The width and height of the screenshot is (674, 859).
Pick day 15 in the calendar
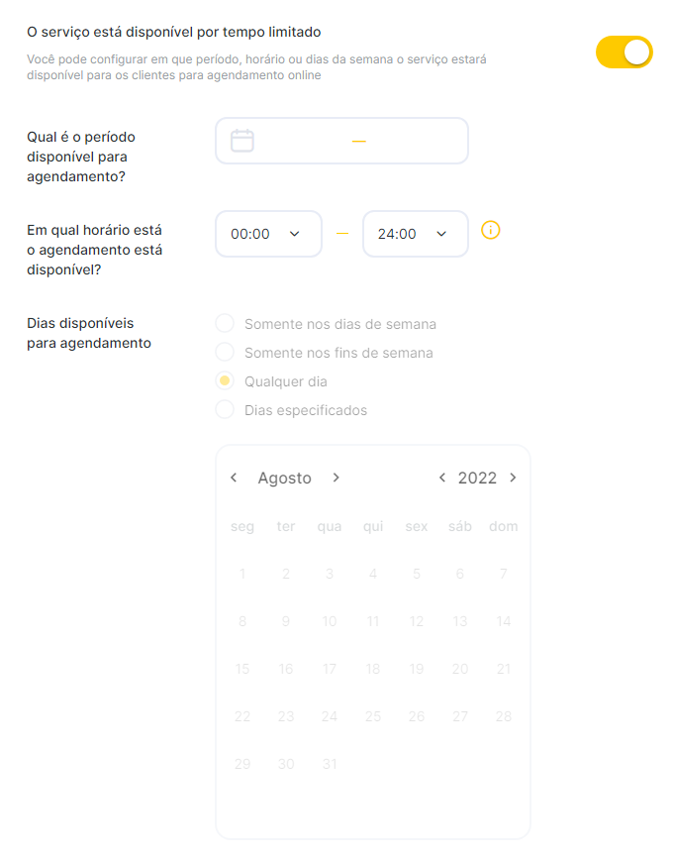242,669
